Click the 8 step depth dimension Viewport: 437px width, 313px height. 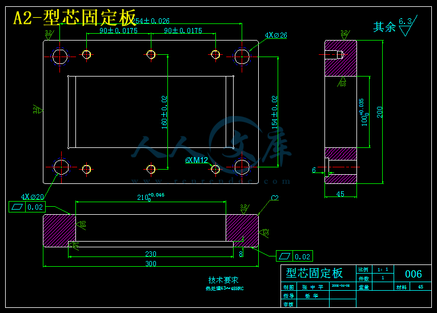click(241, 254)
